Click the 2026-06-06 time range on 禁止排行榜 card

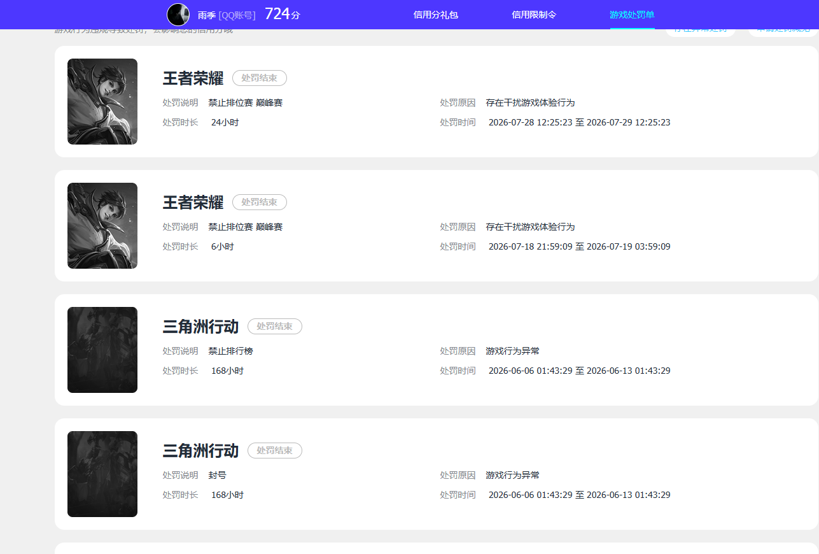580,371
